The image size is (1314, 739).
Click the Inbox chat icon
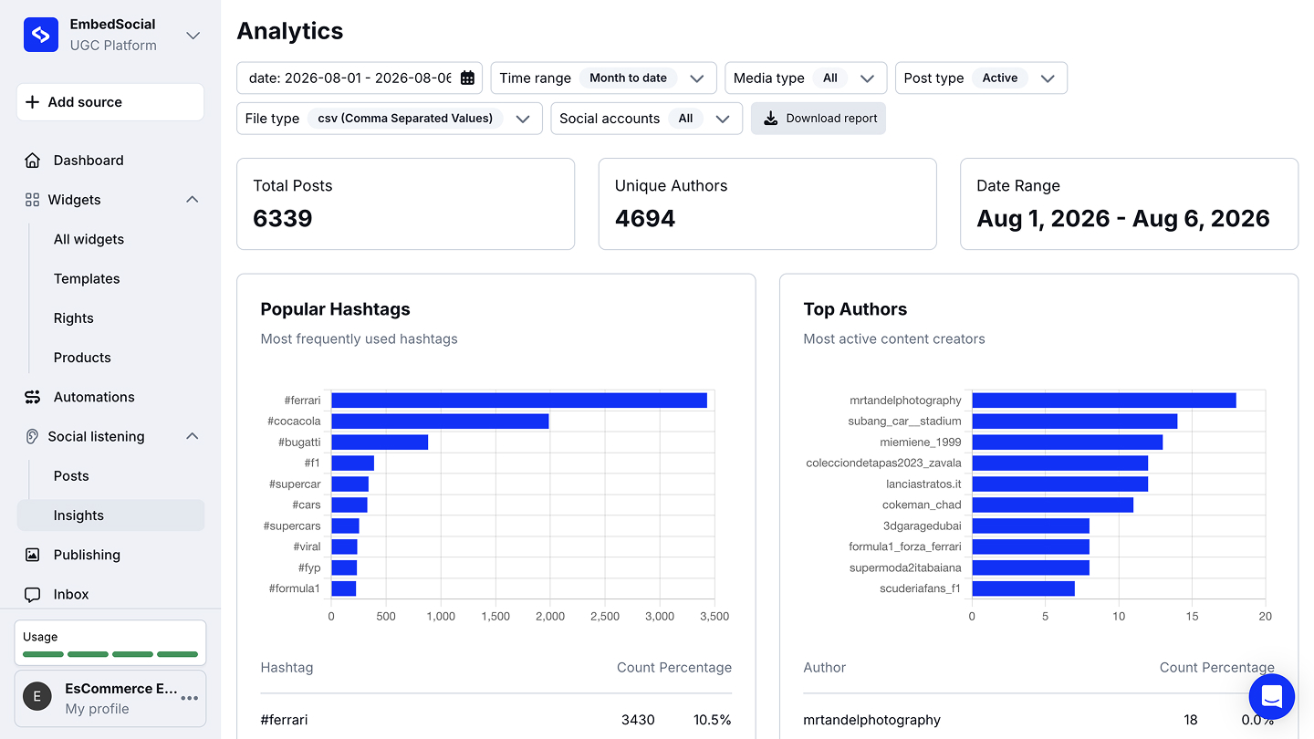(33, 594)
